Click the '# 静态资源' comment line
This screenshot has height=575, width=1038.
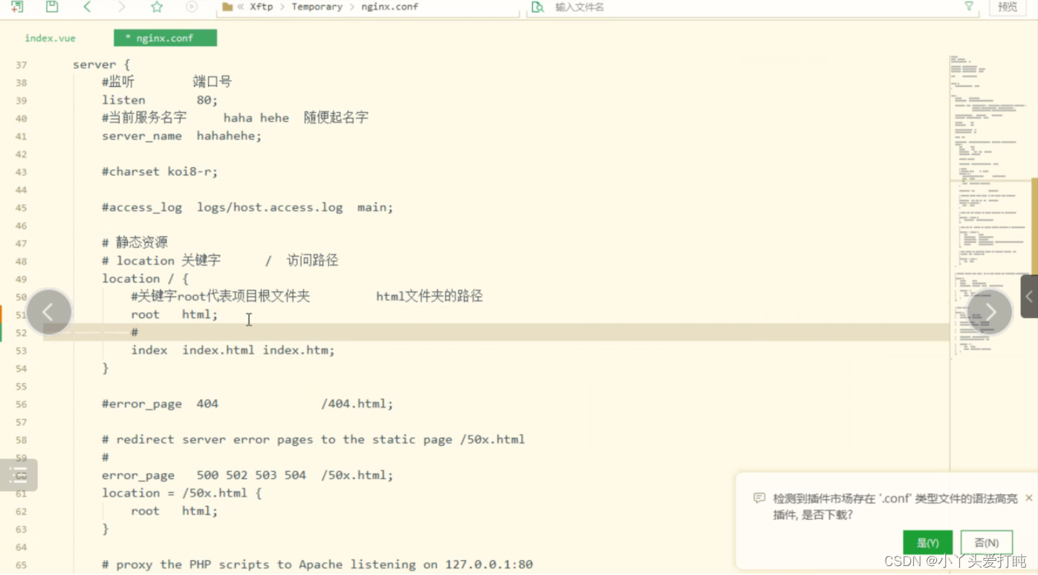[134, 242]
